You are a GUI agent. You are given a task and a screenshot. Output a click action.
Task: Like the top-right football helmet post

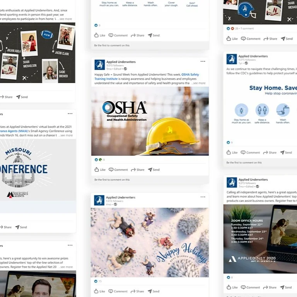(232, 38)
